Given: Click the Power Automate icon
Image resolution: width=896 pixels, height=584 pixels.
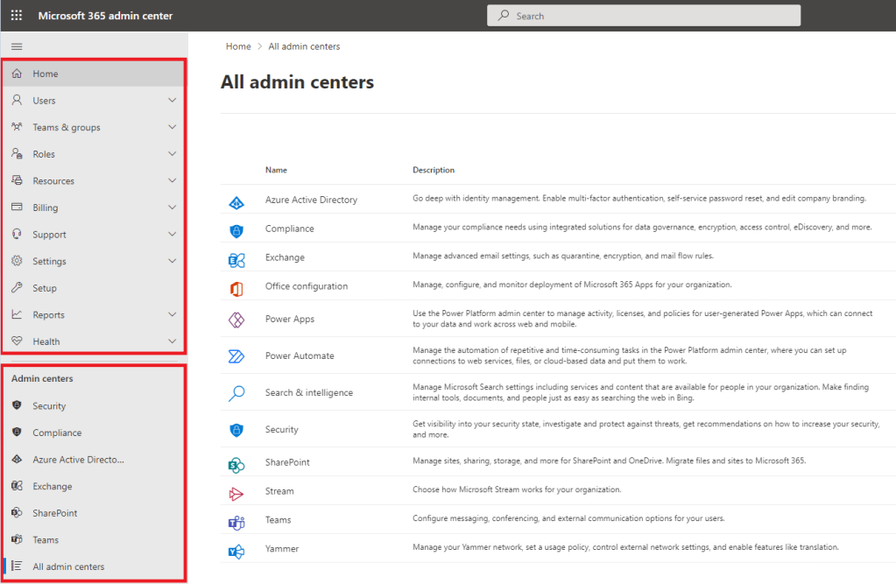Looking at the screenshot, I should [236, 356].
